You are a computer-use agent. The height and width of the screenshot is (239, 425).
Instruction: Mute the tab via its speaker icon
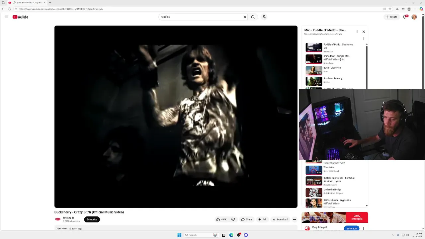(14, 3)
